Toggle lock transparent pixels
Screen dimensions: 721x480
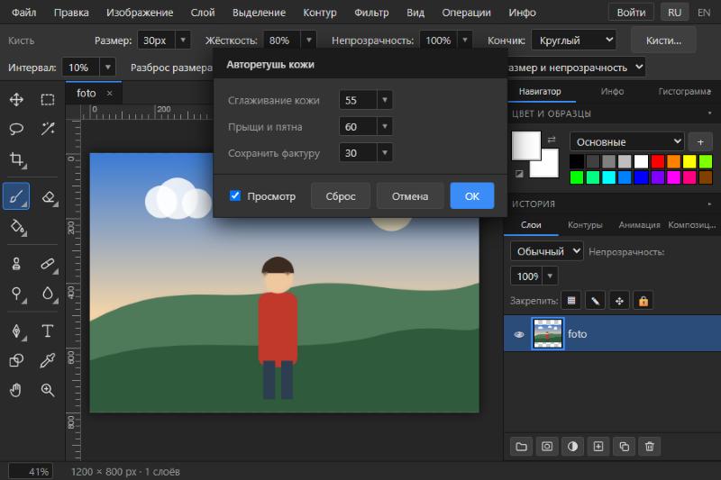click(571, 301)
